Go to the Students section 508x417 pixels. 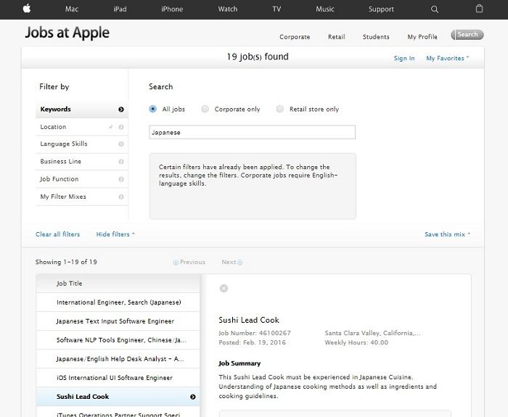[376, 37]
